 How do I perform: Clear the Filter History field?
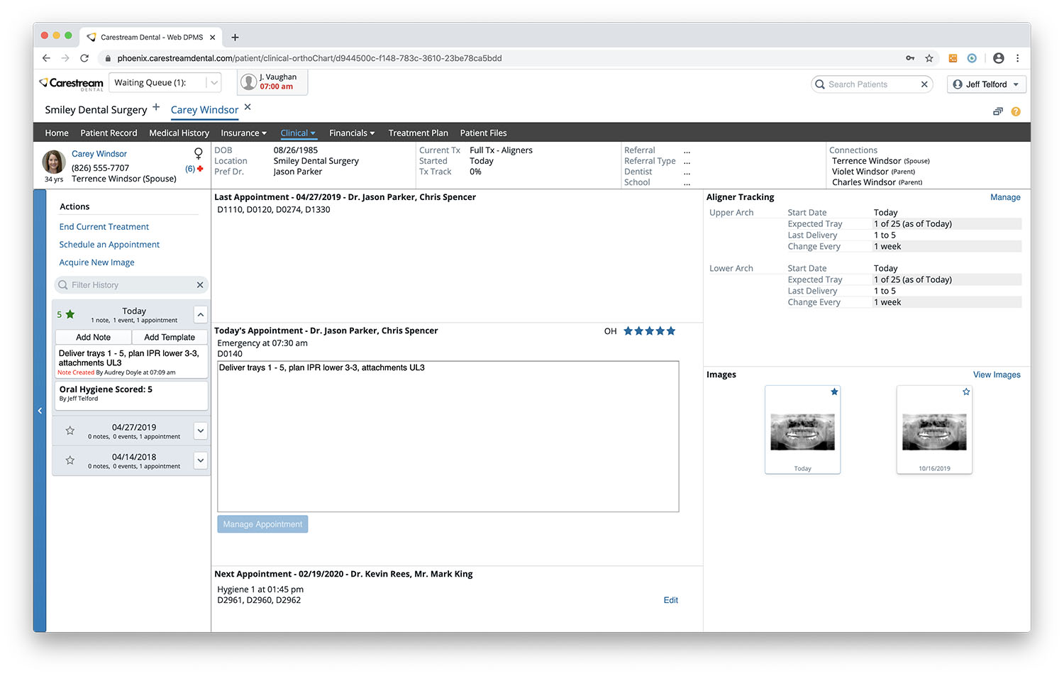click(x=200, y=285)
